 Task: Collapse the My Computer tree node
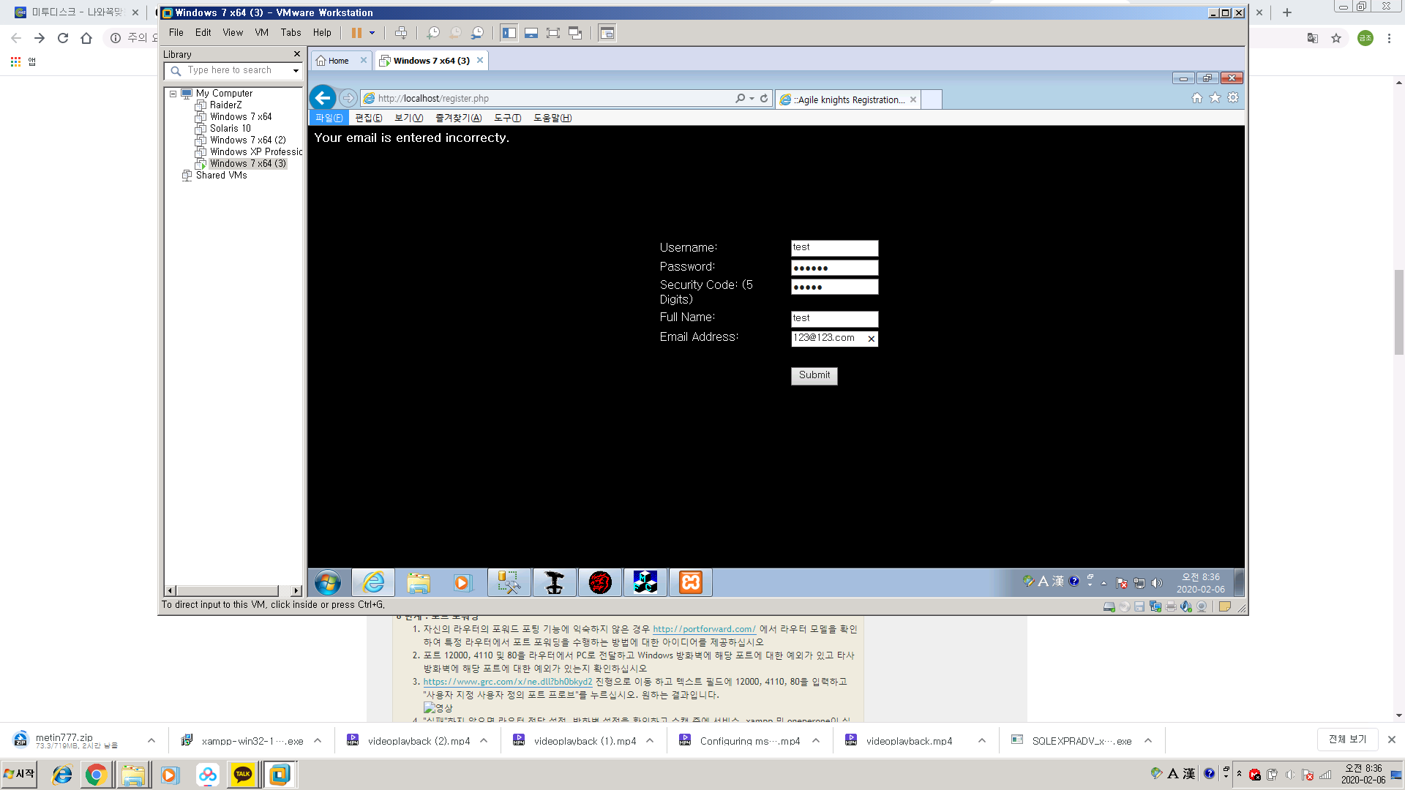[x=173, y=94]
